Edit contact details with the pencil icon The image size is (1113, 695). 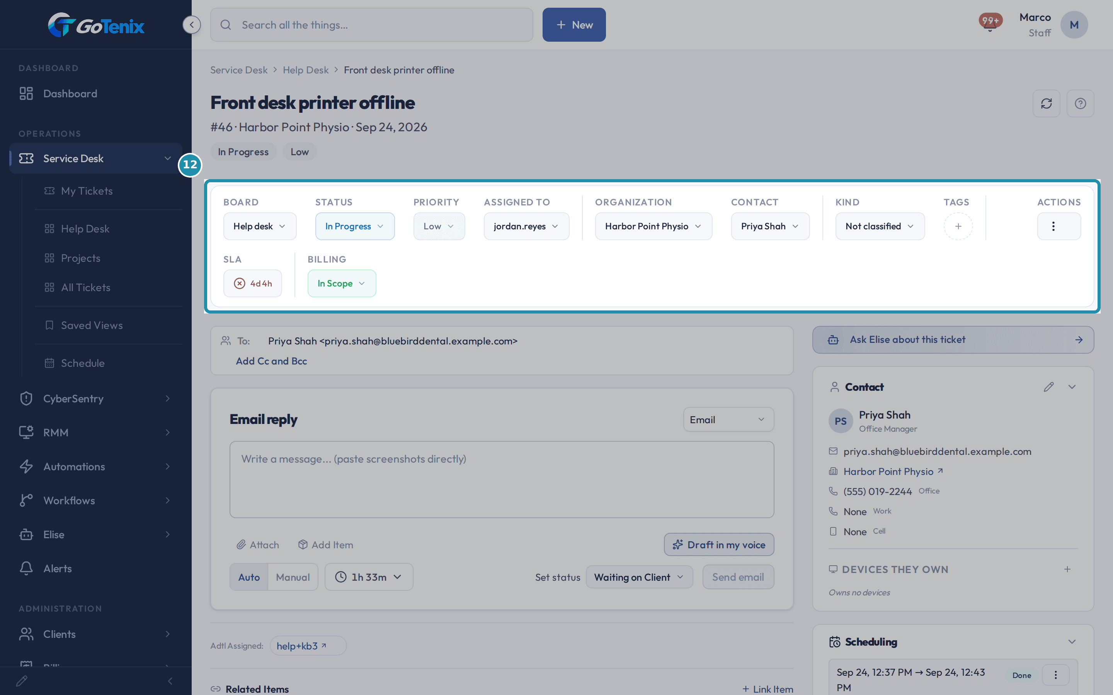(1048, 387)
